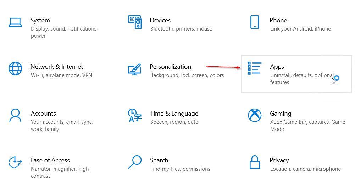Select the Accounts category title

click(43, 114)
